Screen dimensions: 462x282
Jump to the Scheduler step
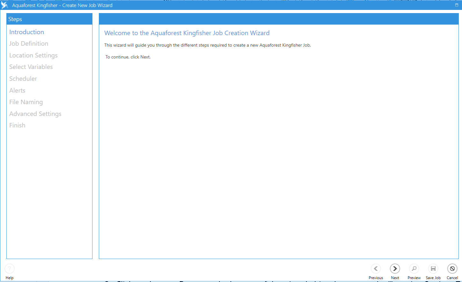(x=23, y=79)
